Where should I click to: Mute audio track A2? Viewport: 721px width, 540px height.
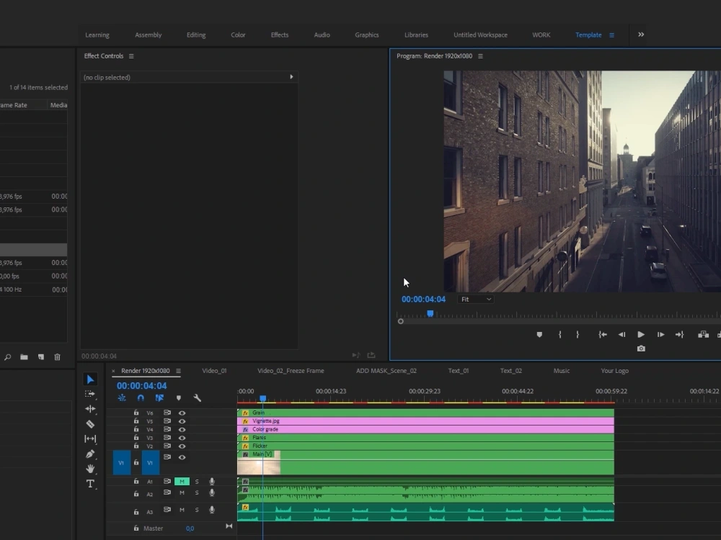[182, 492]
